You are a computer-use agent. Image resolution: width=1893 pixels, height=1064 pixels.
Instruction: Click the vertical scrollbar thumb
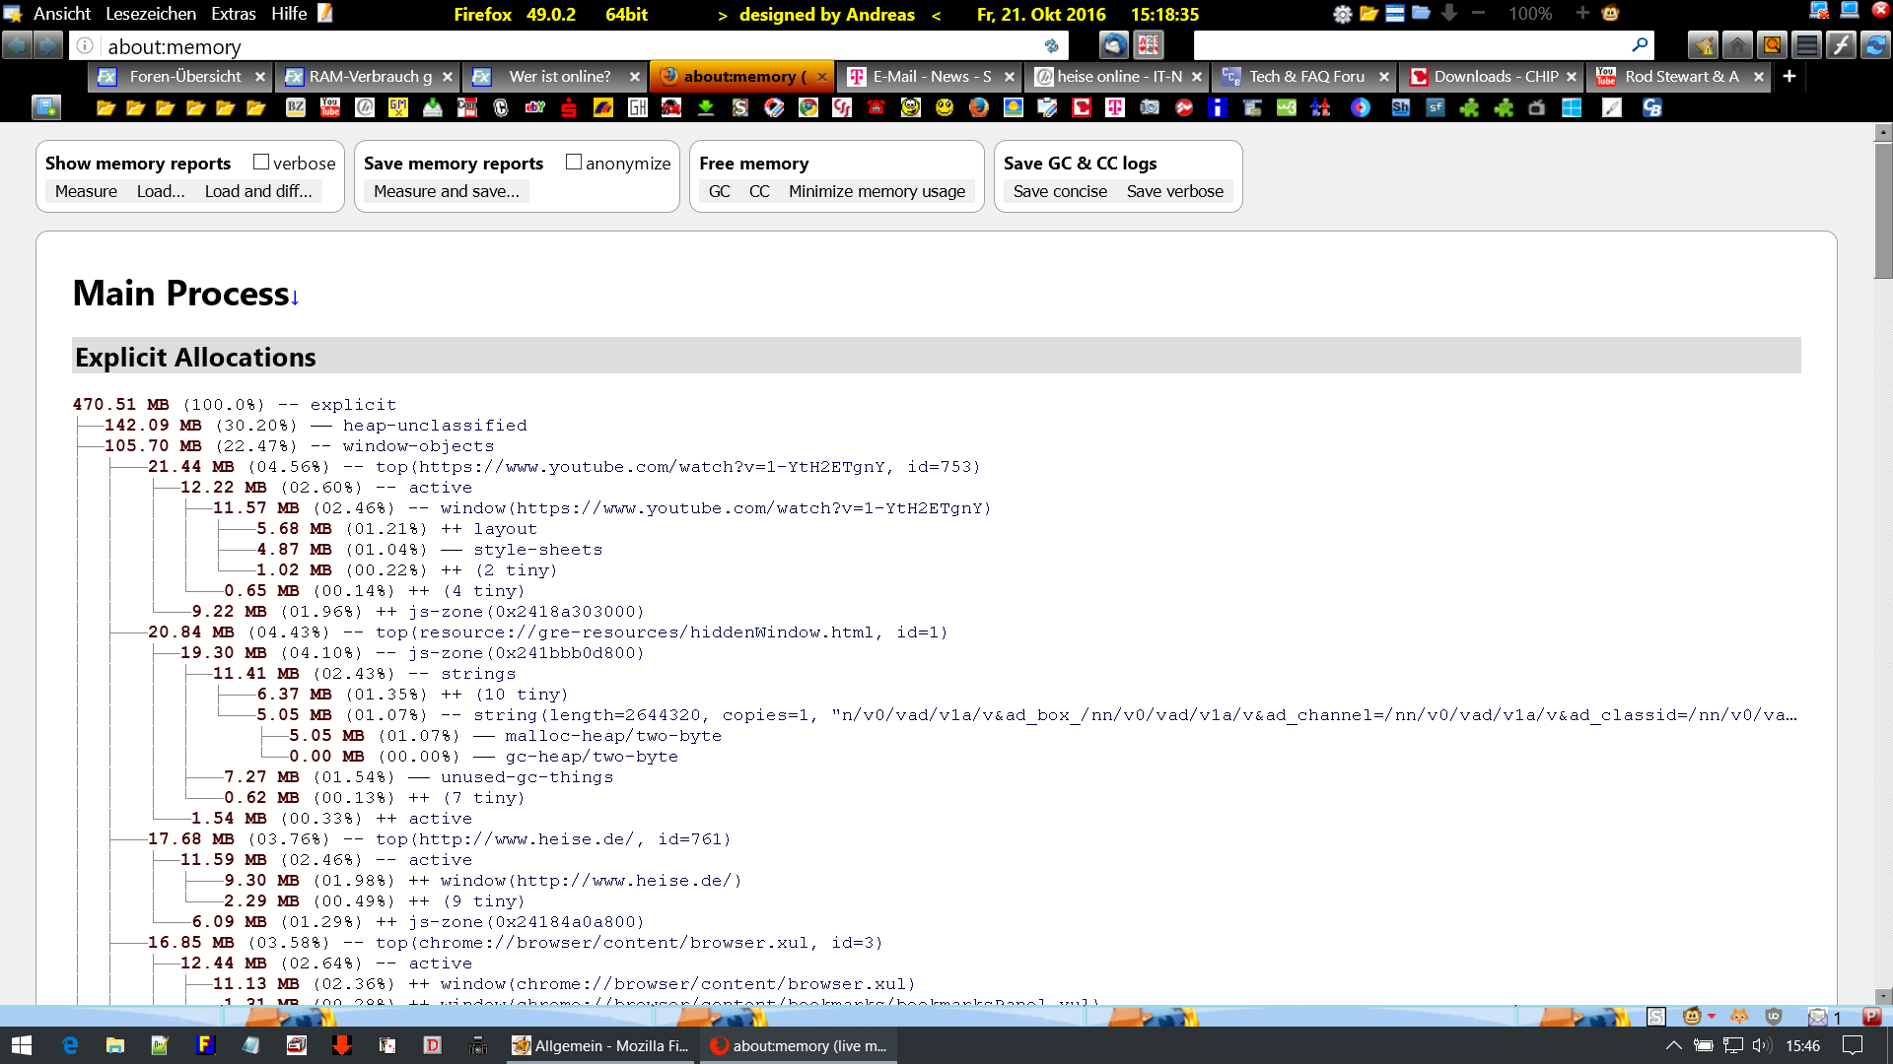click(1883, 212)
